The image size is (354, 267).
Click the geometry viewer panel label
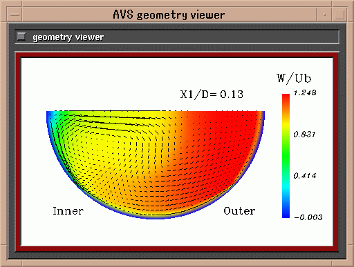[68, 37]
